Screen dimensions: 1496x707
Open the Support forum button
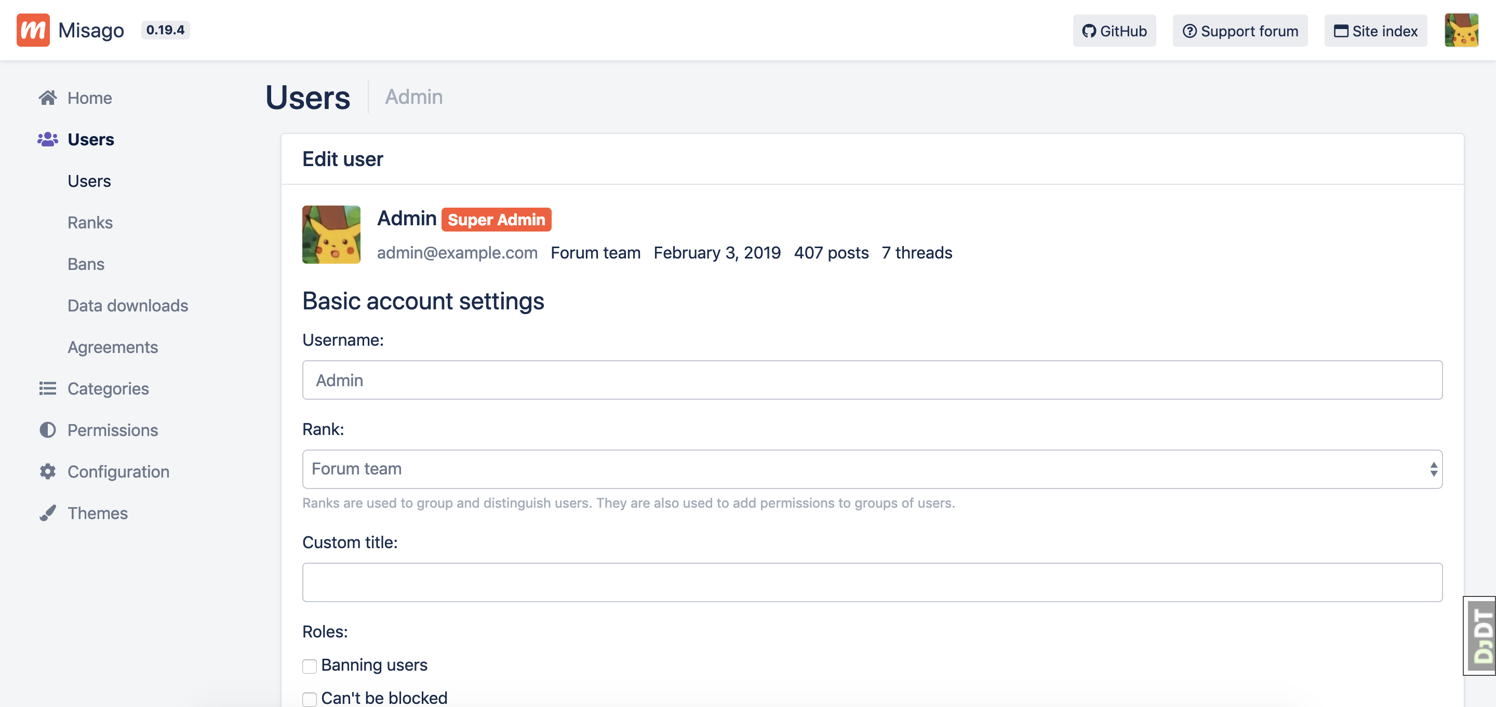click(1240, 31)
